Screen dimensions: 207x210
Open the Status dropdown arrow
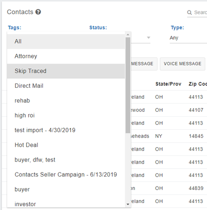click(148, 37)
